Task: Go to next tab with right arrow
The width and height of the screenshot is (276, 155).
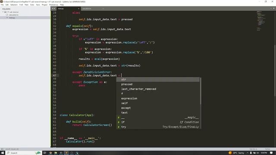Action: point(54,9)
